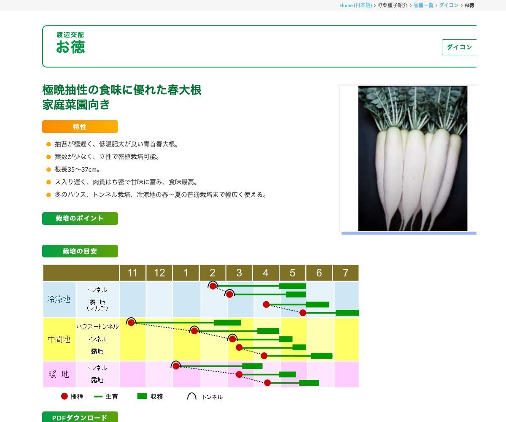Navigate to 品種一覧 via the breadcrumb

[423, 5]
